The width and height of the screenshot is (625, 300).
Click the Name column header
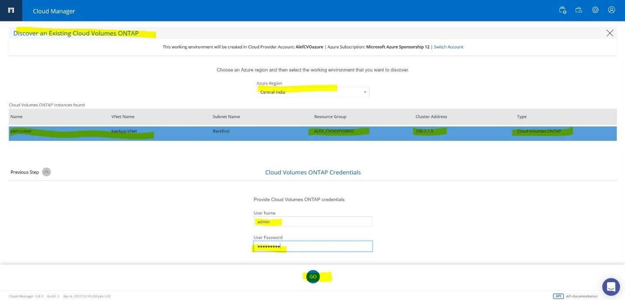[x=16, y=117]
